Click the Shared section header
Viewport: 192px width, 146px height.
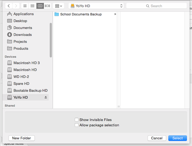10,105
